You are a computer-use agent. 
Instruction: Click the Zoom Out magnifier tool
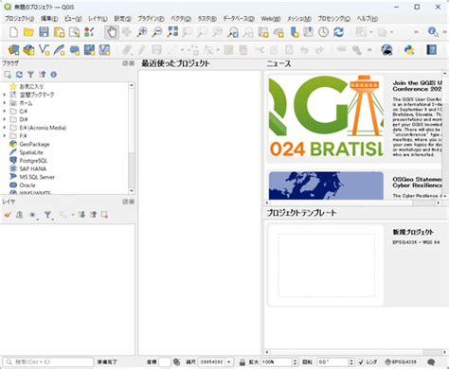pyautogui.click(x=157, y=32)
